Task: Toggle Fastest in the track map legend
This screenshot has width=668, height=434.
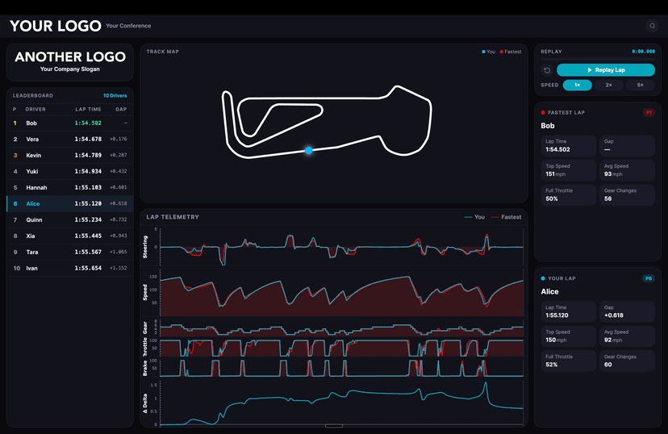Action: (x=510, y=52)
